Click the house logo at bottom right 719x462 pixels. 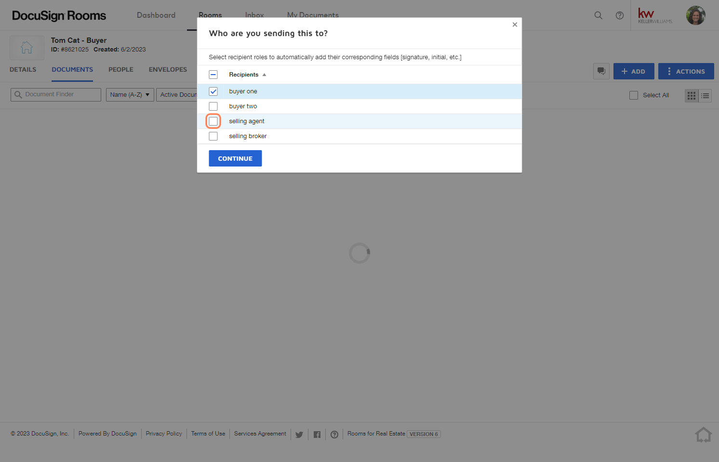704,435
